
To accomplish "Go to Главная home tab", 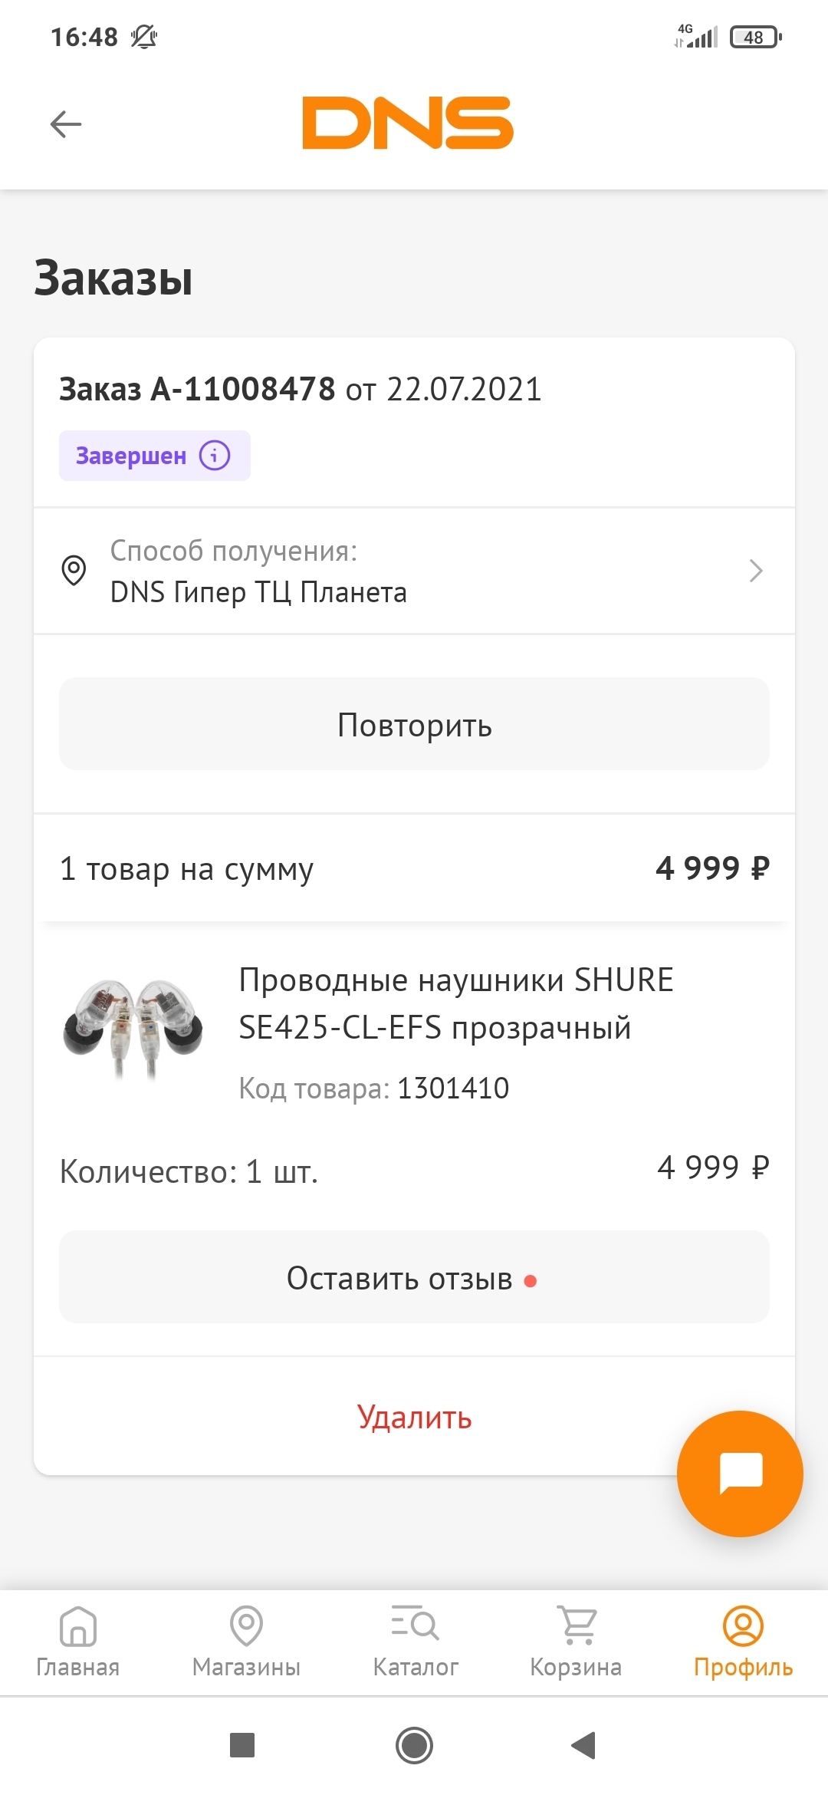I will (x=78, y=1640).
